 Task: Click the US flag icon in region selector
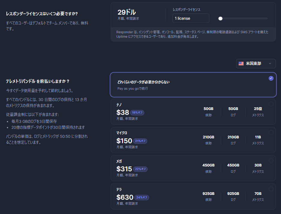(x=241, y=63)
